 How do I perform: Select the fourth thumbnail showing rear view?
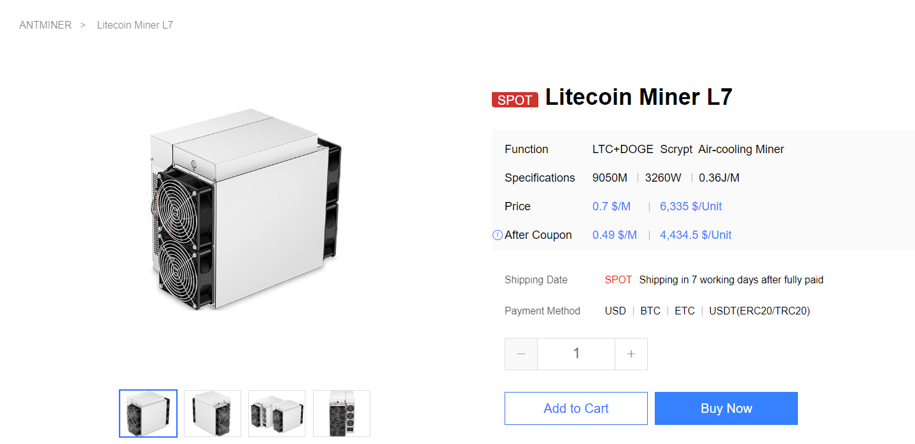pos(342,414)
